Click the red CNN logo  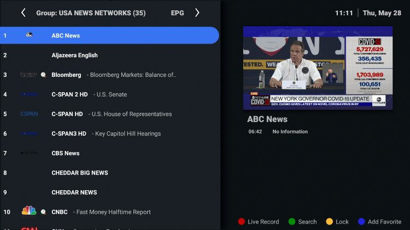point(29,228)
